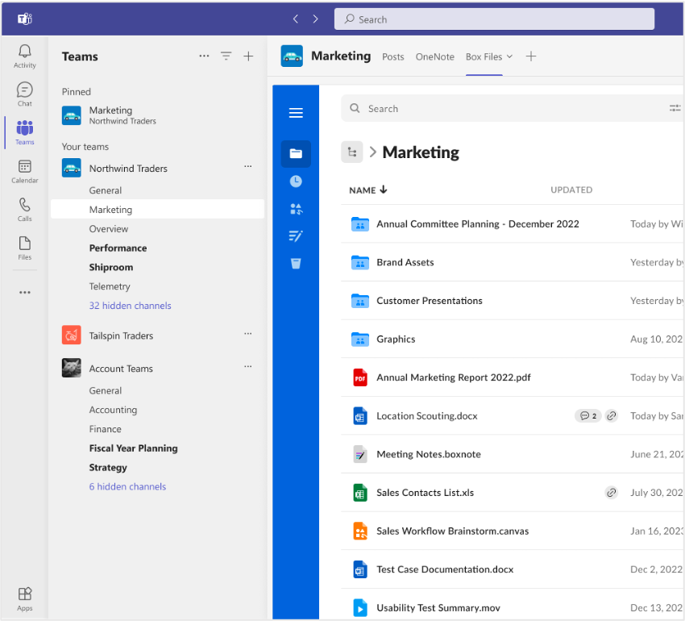
Task: Click the Box hamburger menu icon
Action: 296,113
